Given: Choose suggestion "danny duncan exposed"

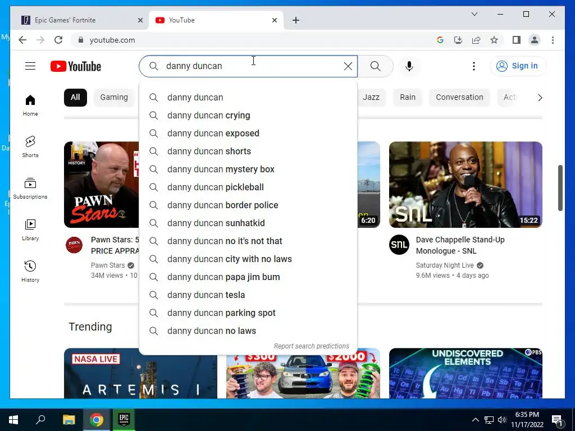Looking at the screenshot, I should 248,134.
